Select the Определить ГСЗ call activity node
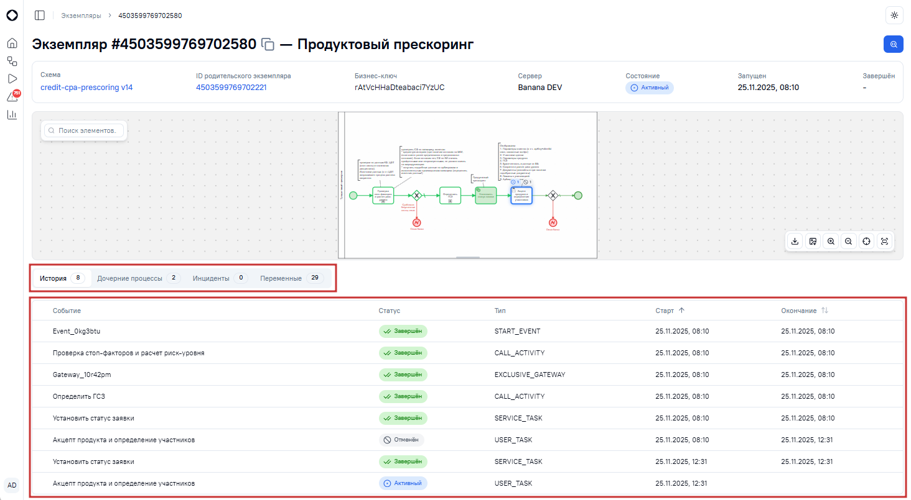Screen dimensions: 911x500 (x=450, y=195)
